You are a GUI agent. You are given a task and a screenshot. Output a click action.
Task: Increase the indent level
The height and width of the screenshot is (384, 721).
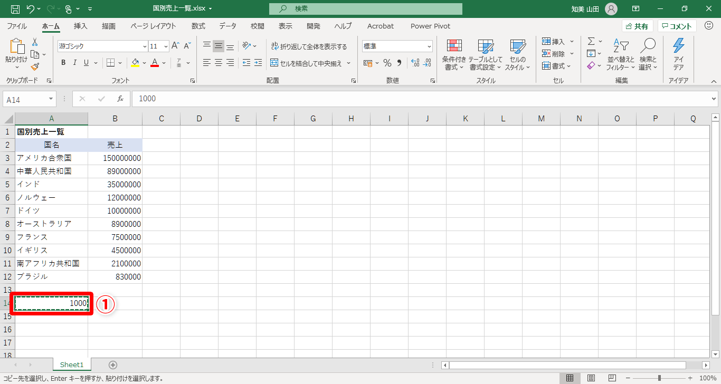(258, 63)
